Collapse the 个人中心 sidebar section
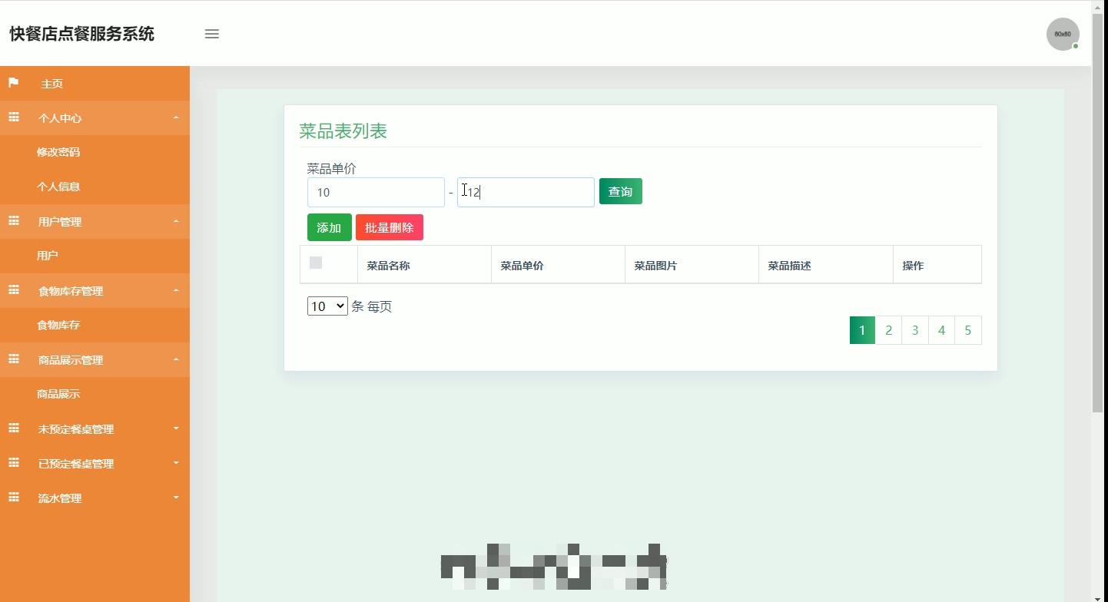 click(95, 117)
